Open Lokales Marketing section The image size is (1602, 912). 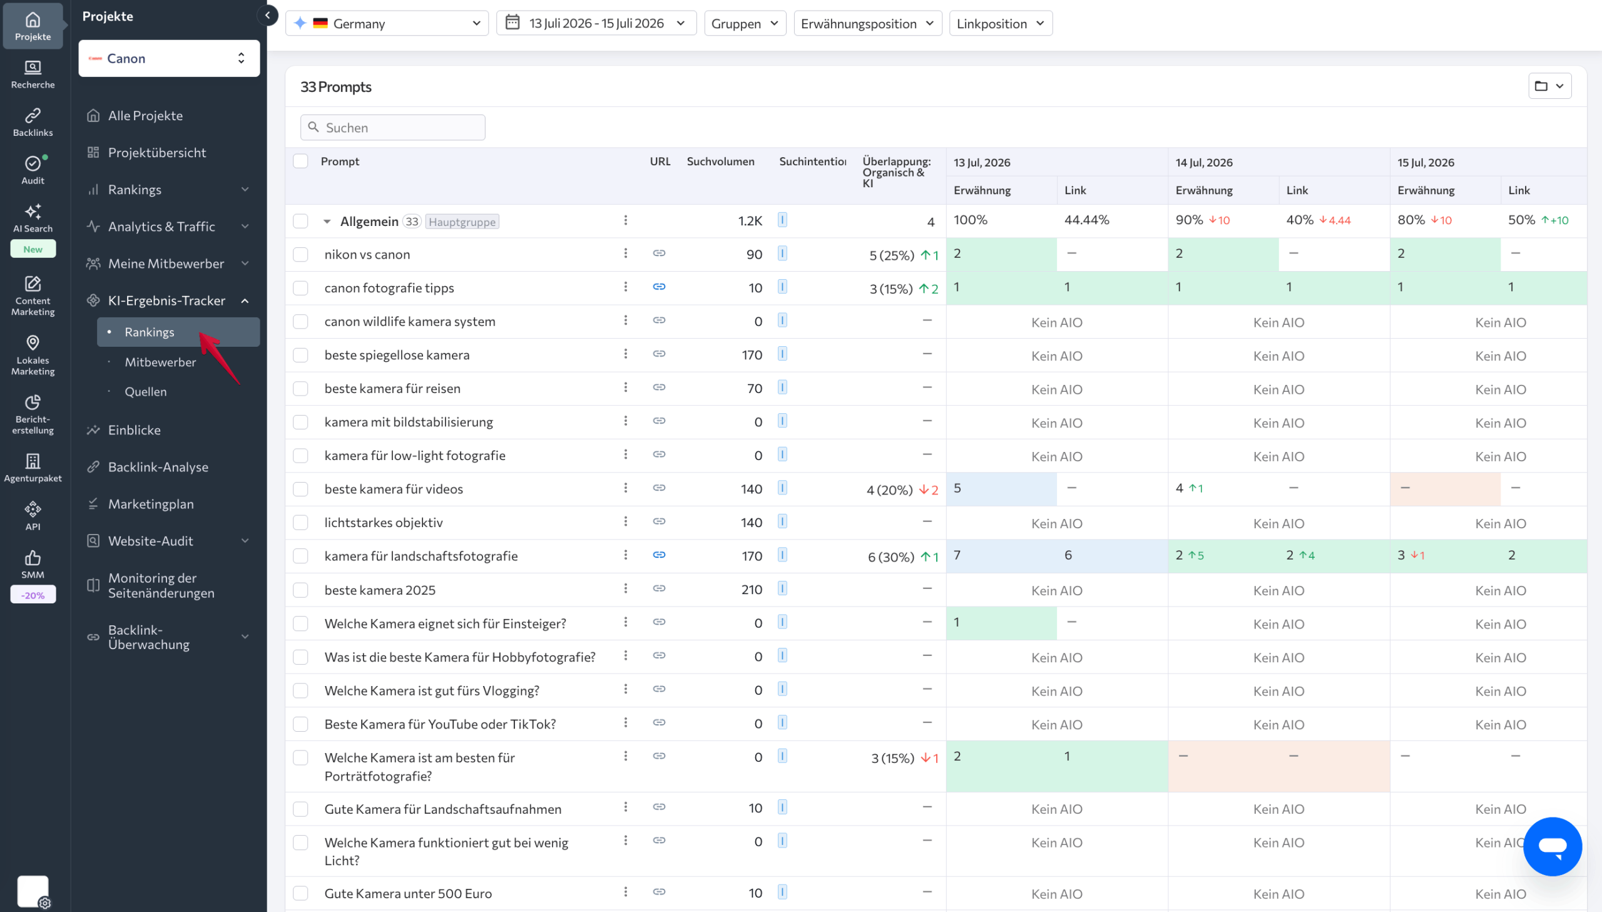(x=33, y=355)
